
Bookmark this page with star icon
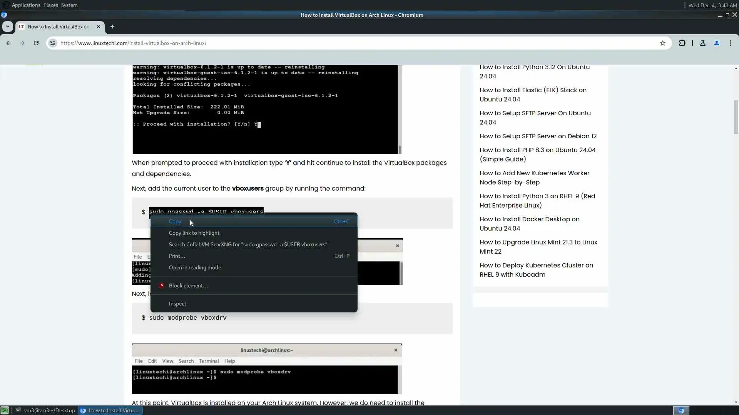point(662,43)
